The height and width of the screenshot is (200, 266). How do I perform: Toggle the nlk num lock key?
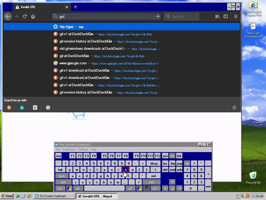pyautogui.click(x=187, y=164)
